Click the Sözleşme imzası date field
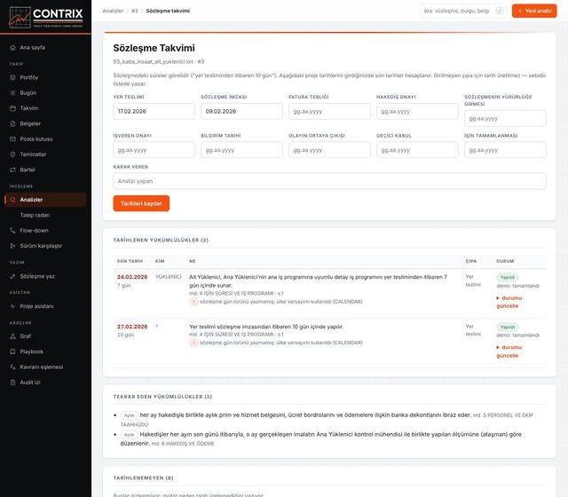 [x=241, y=111]
